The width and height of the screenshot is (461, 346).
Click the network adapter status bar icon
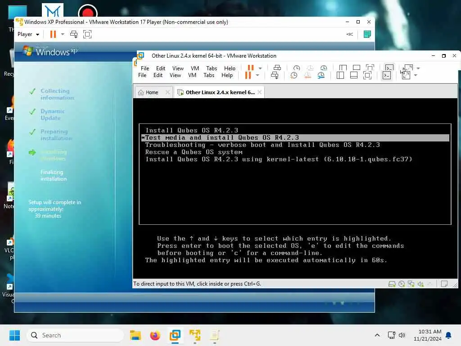pyautogui.click(x=411, y=284)
